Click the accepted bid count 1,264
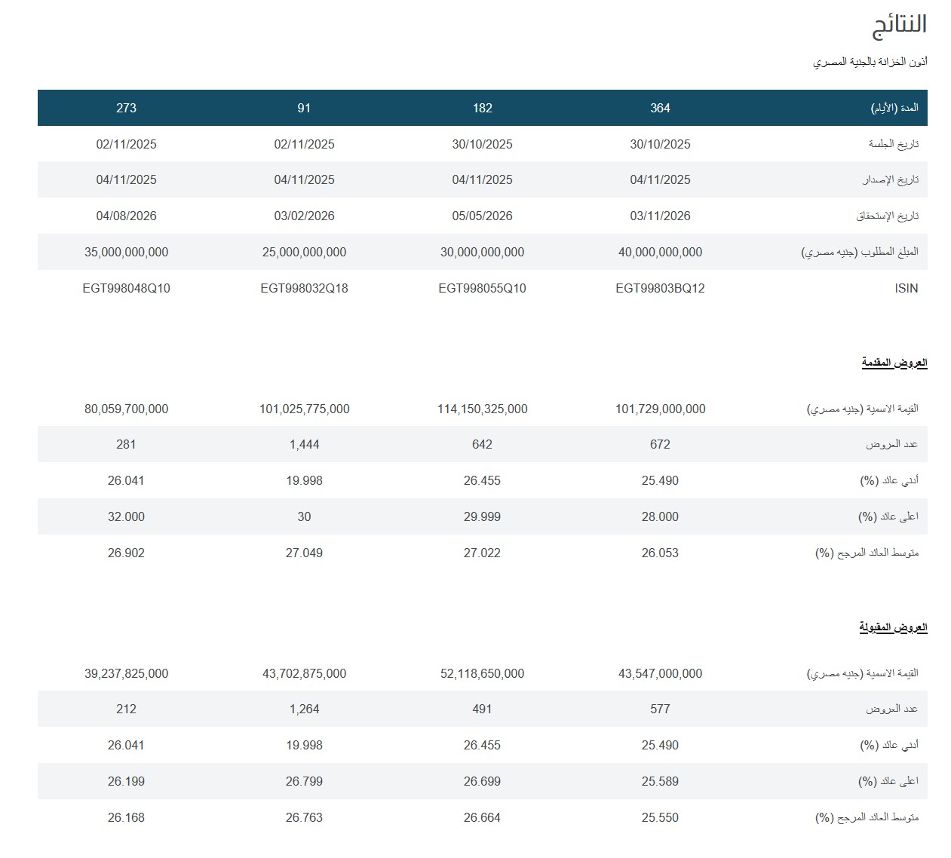The image size is (951, 858). tap(304, 709)
